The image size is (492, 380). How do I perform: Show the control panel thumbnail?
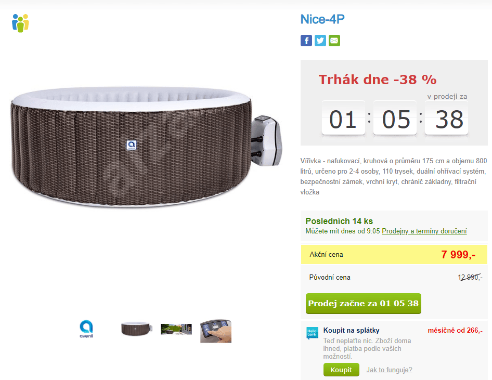point(216,331)
